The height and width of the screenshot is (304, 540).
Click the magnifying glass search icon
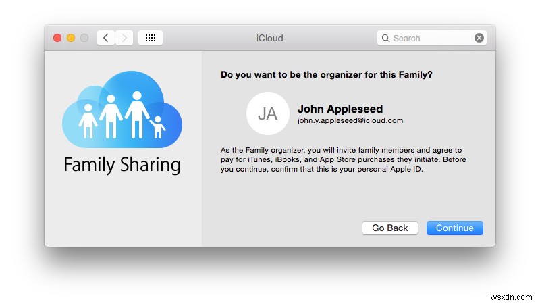coord(385,39)
